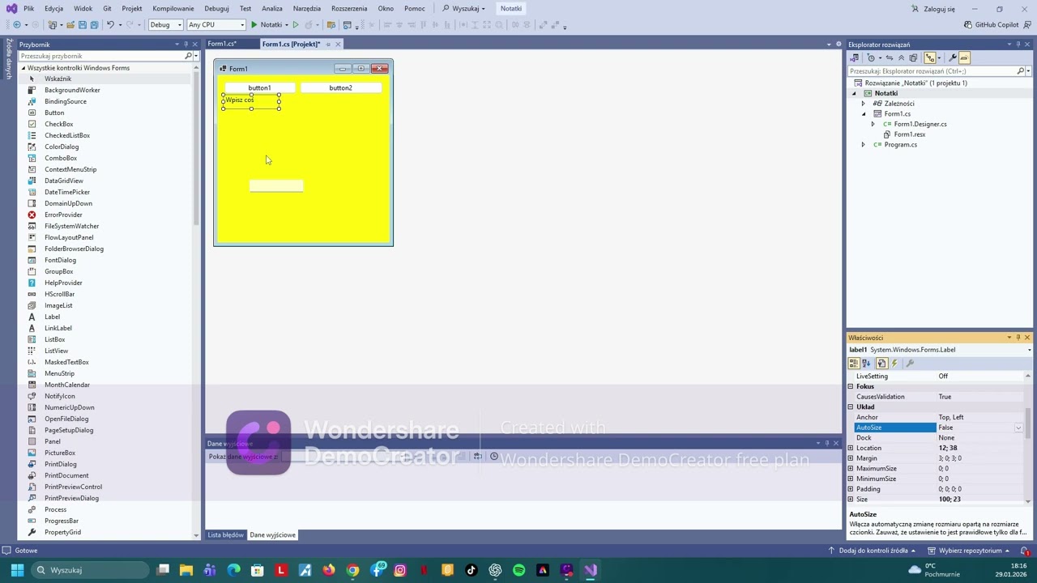1037x583 pixels.
Task: Sync with active document icon
Action: (890, 57)
